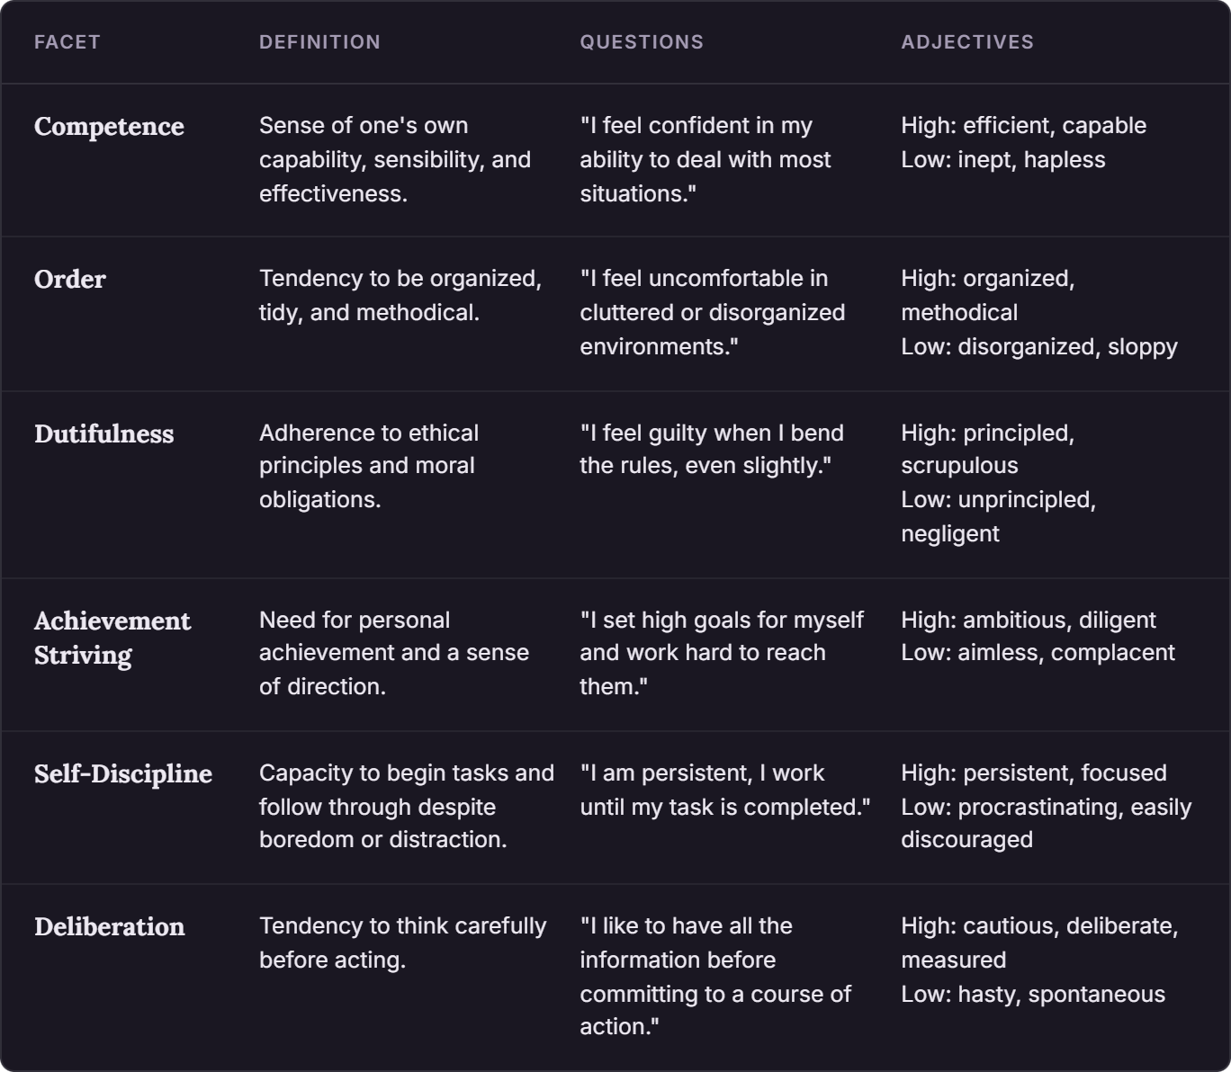This screenshot has width=1231, height=1072.
Task: Click the Order facet name
Action: coord(70,280)
